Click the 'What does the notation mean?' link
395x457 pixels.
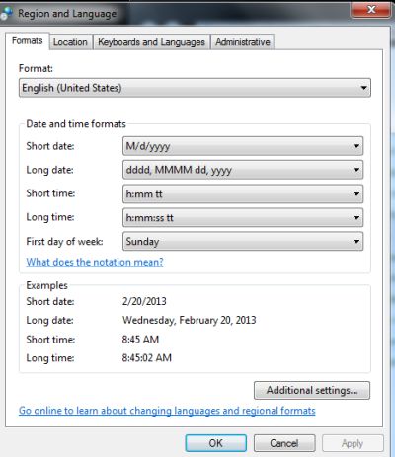pos(95,262)
